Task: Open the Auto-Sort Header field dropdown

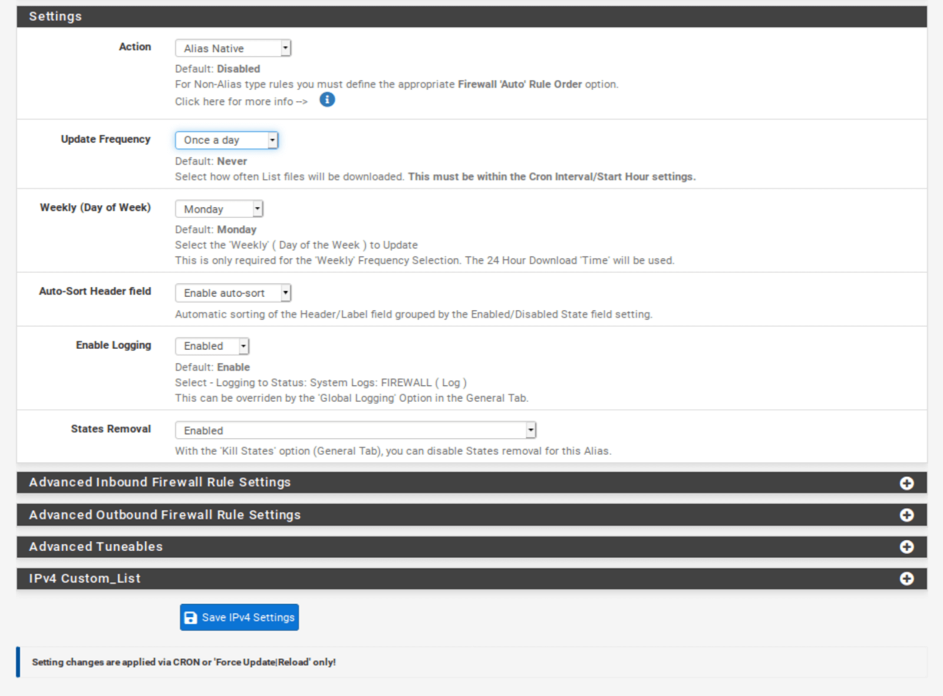Action: (233, 293)
